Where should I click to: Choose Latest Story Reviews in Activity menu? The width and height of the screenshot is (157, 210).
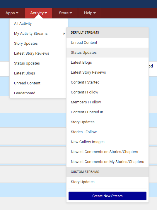pyautogui.click(x=38, y=53)
